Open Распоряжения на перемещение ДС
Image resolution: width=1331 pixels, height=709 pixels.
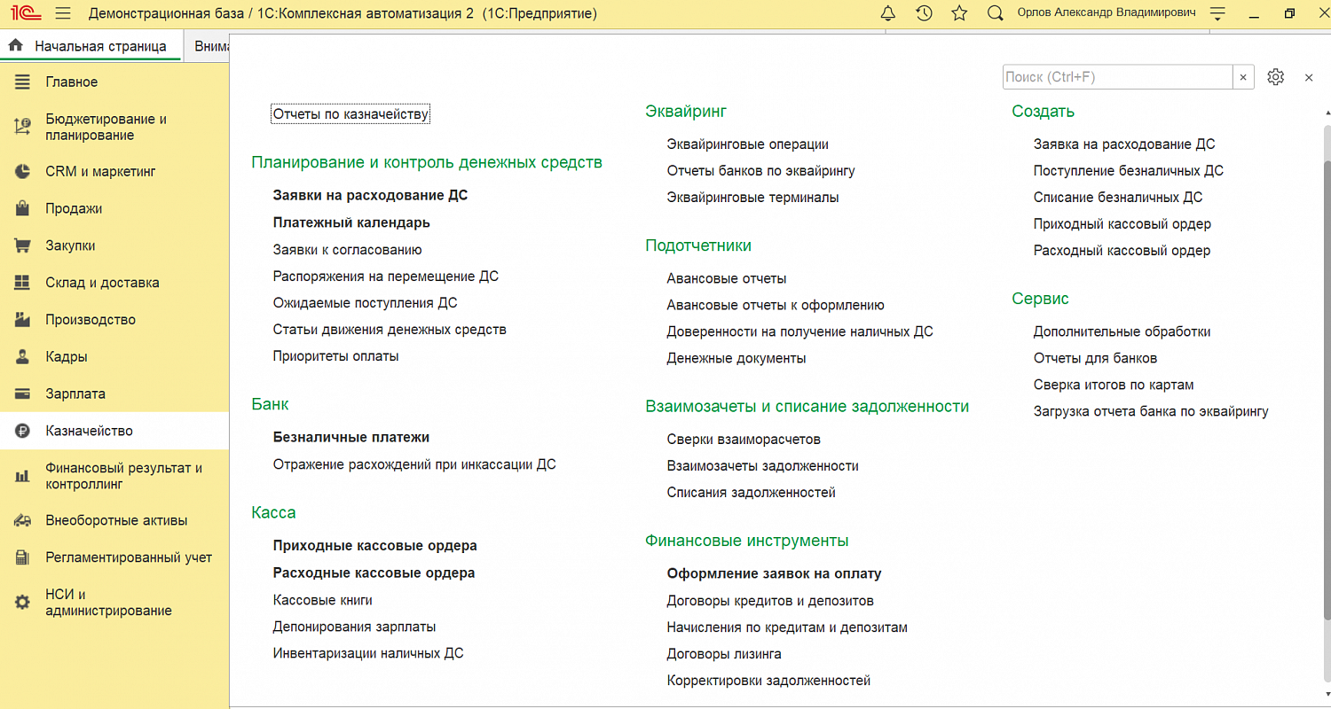click(386, 277)
